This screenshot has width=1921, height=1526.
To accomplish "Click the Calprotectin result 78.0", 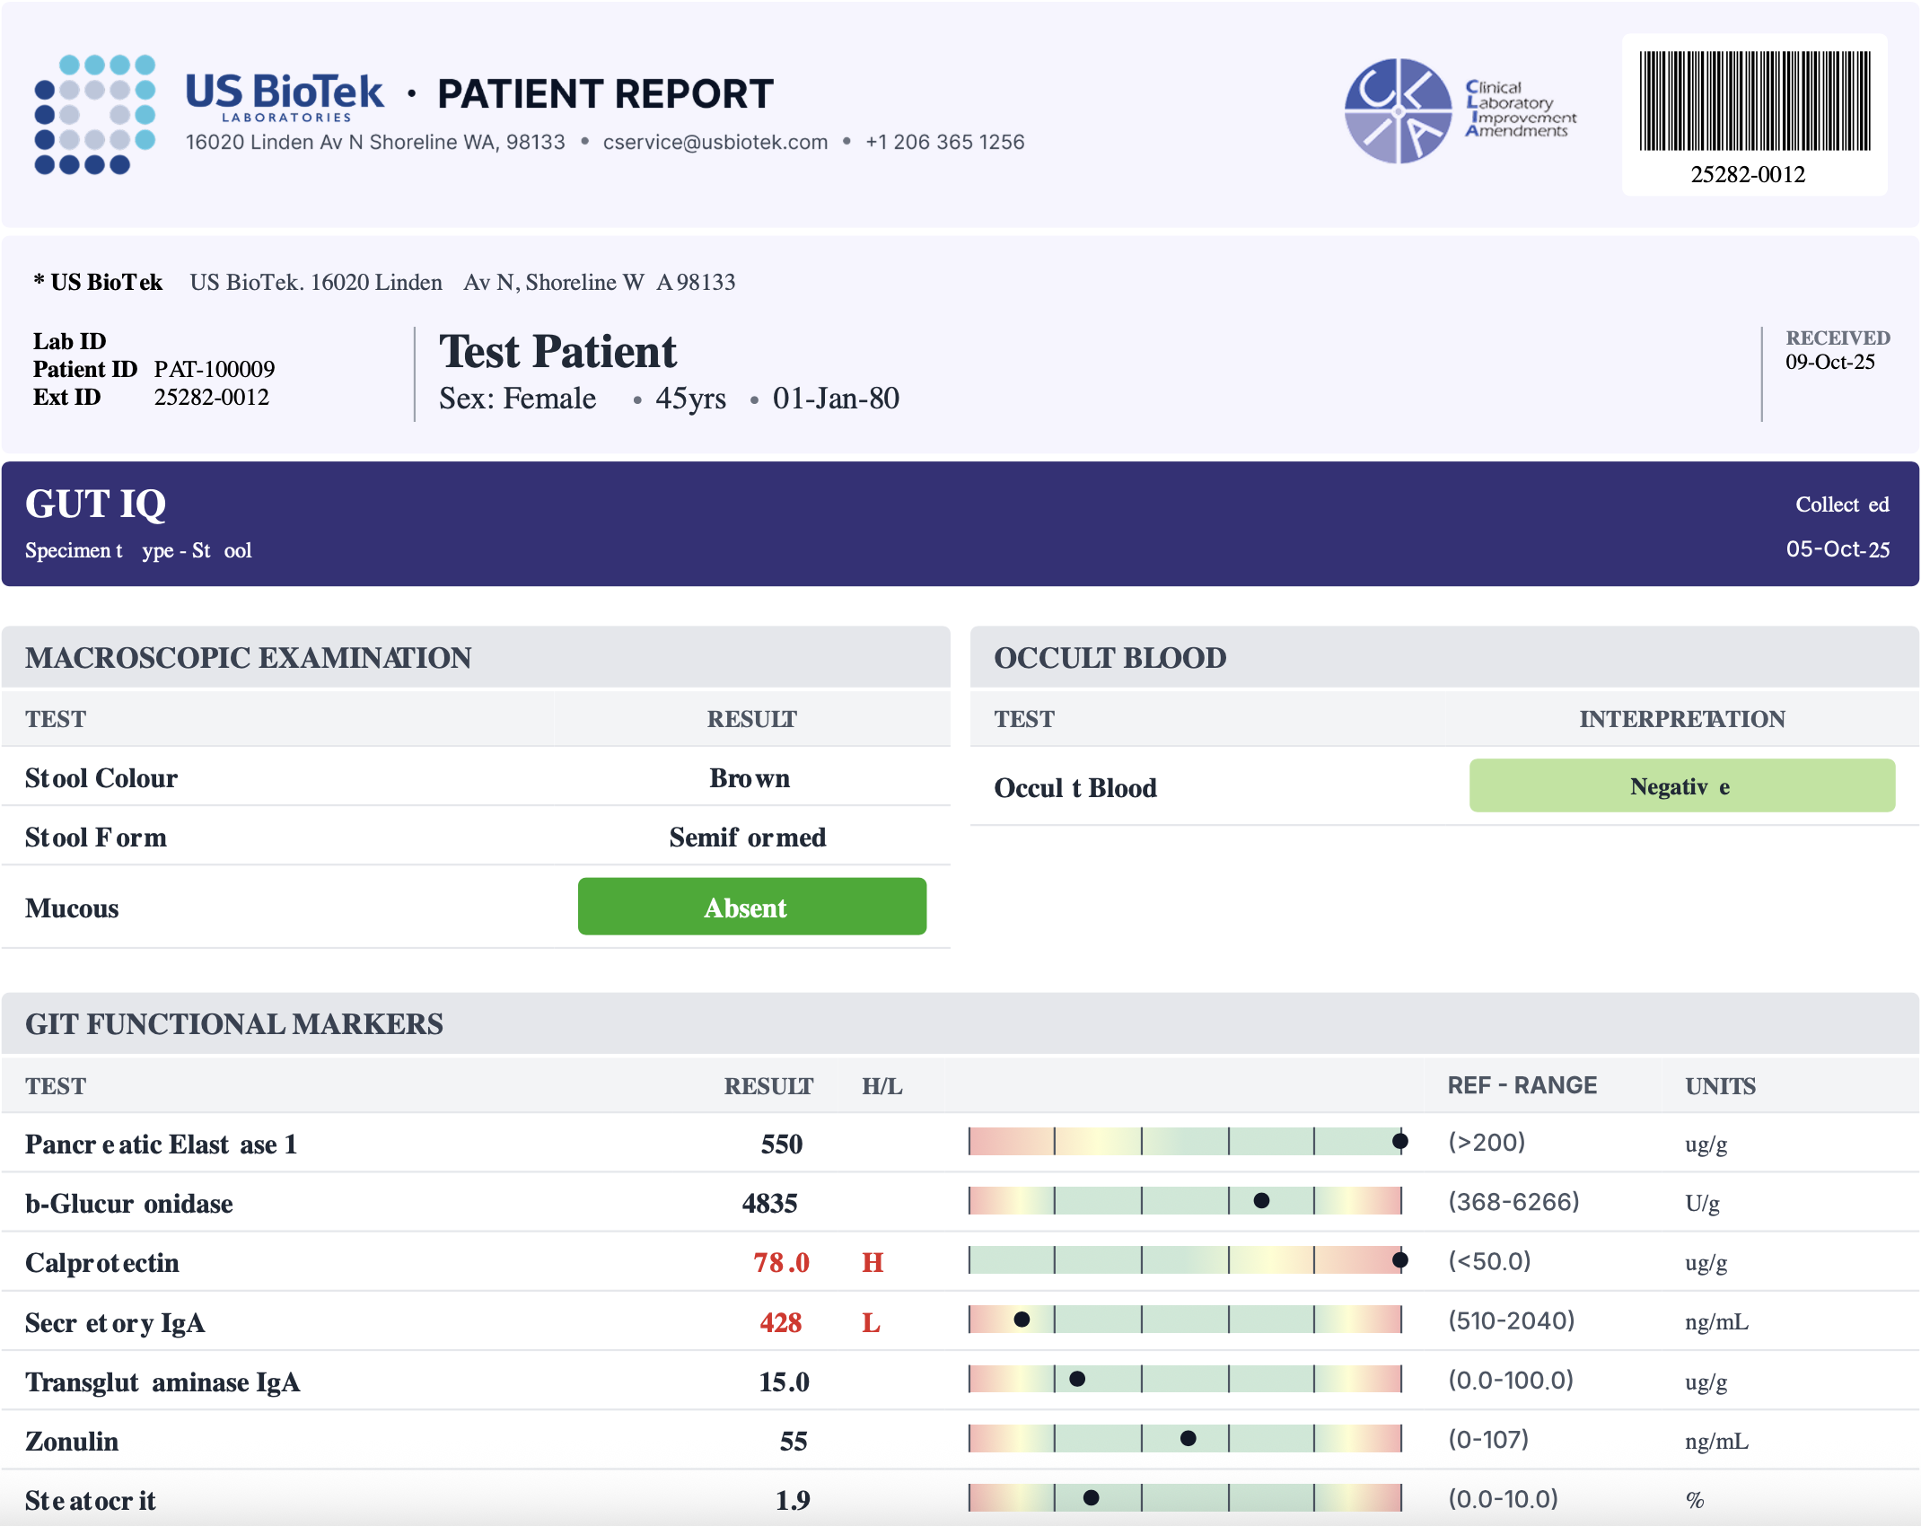I will (781, 1263).
